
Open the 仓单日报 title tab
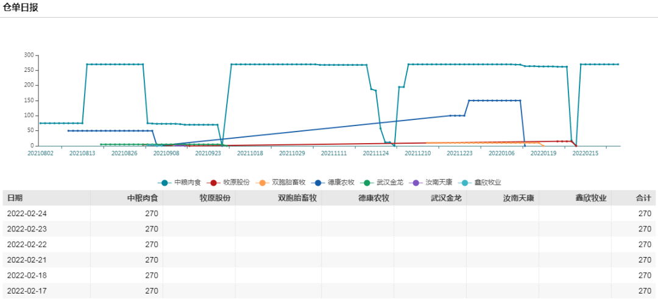(x=21, y=7)
